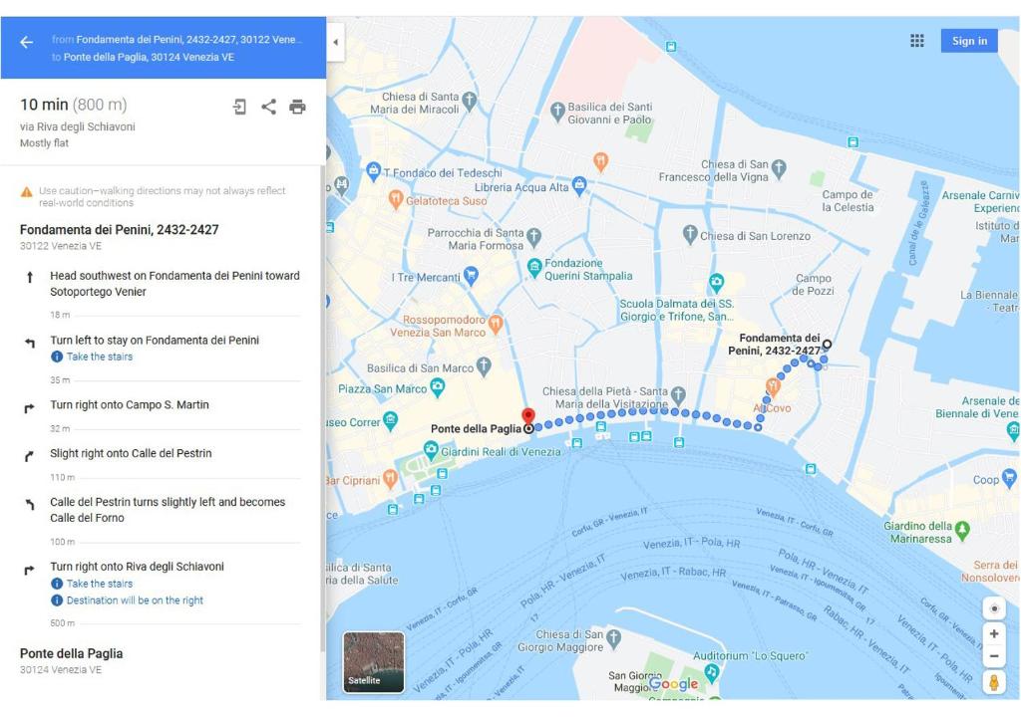Send directions to your phone icon
The image size is (1021, 717).
click(240, 107)
